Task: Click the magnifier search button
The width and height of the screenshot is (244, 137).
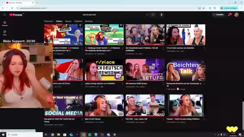Action: coord(153,14)
